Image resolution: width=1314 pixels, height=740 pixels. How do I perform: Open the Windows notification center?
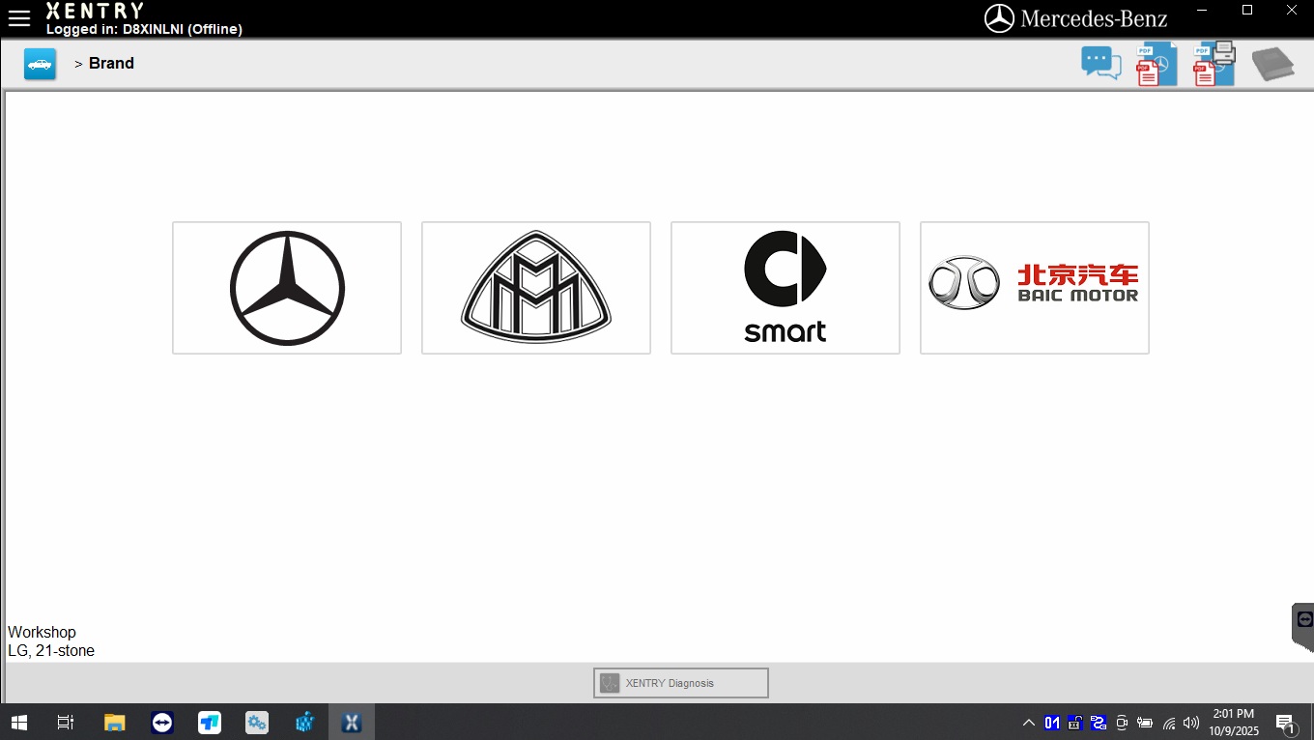1285,723
